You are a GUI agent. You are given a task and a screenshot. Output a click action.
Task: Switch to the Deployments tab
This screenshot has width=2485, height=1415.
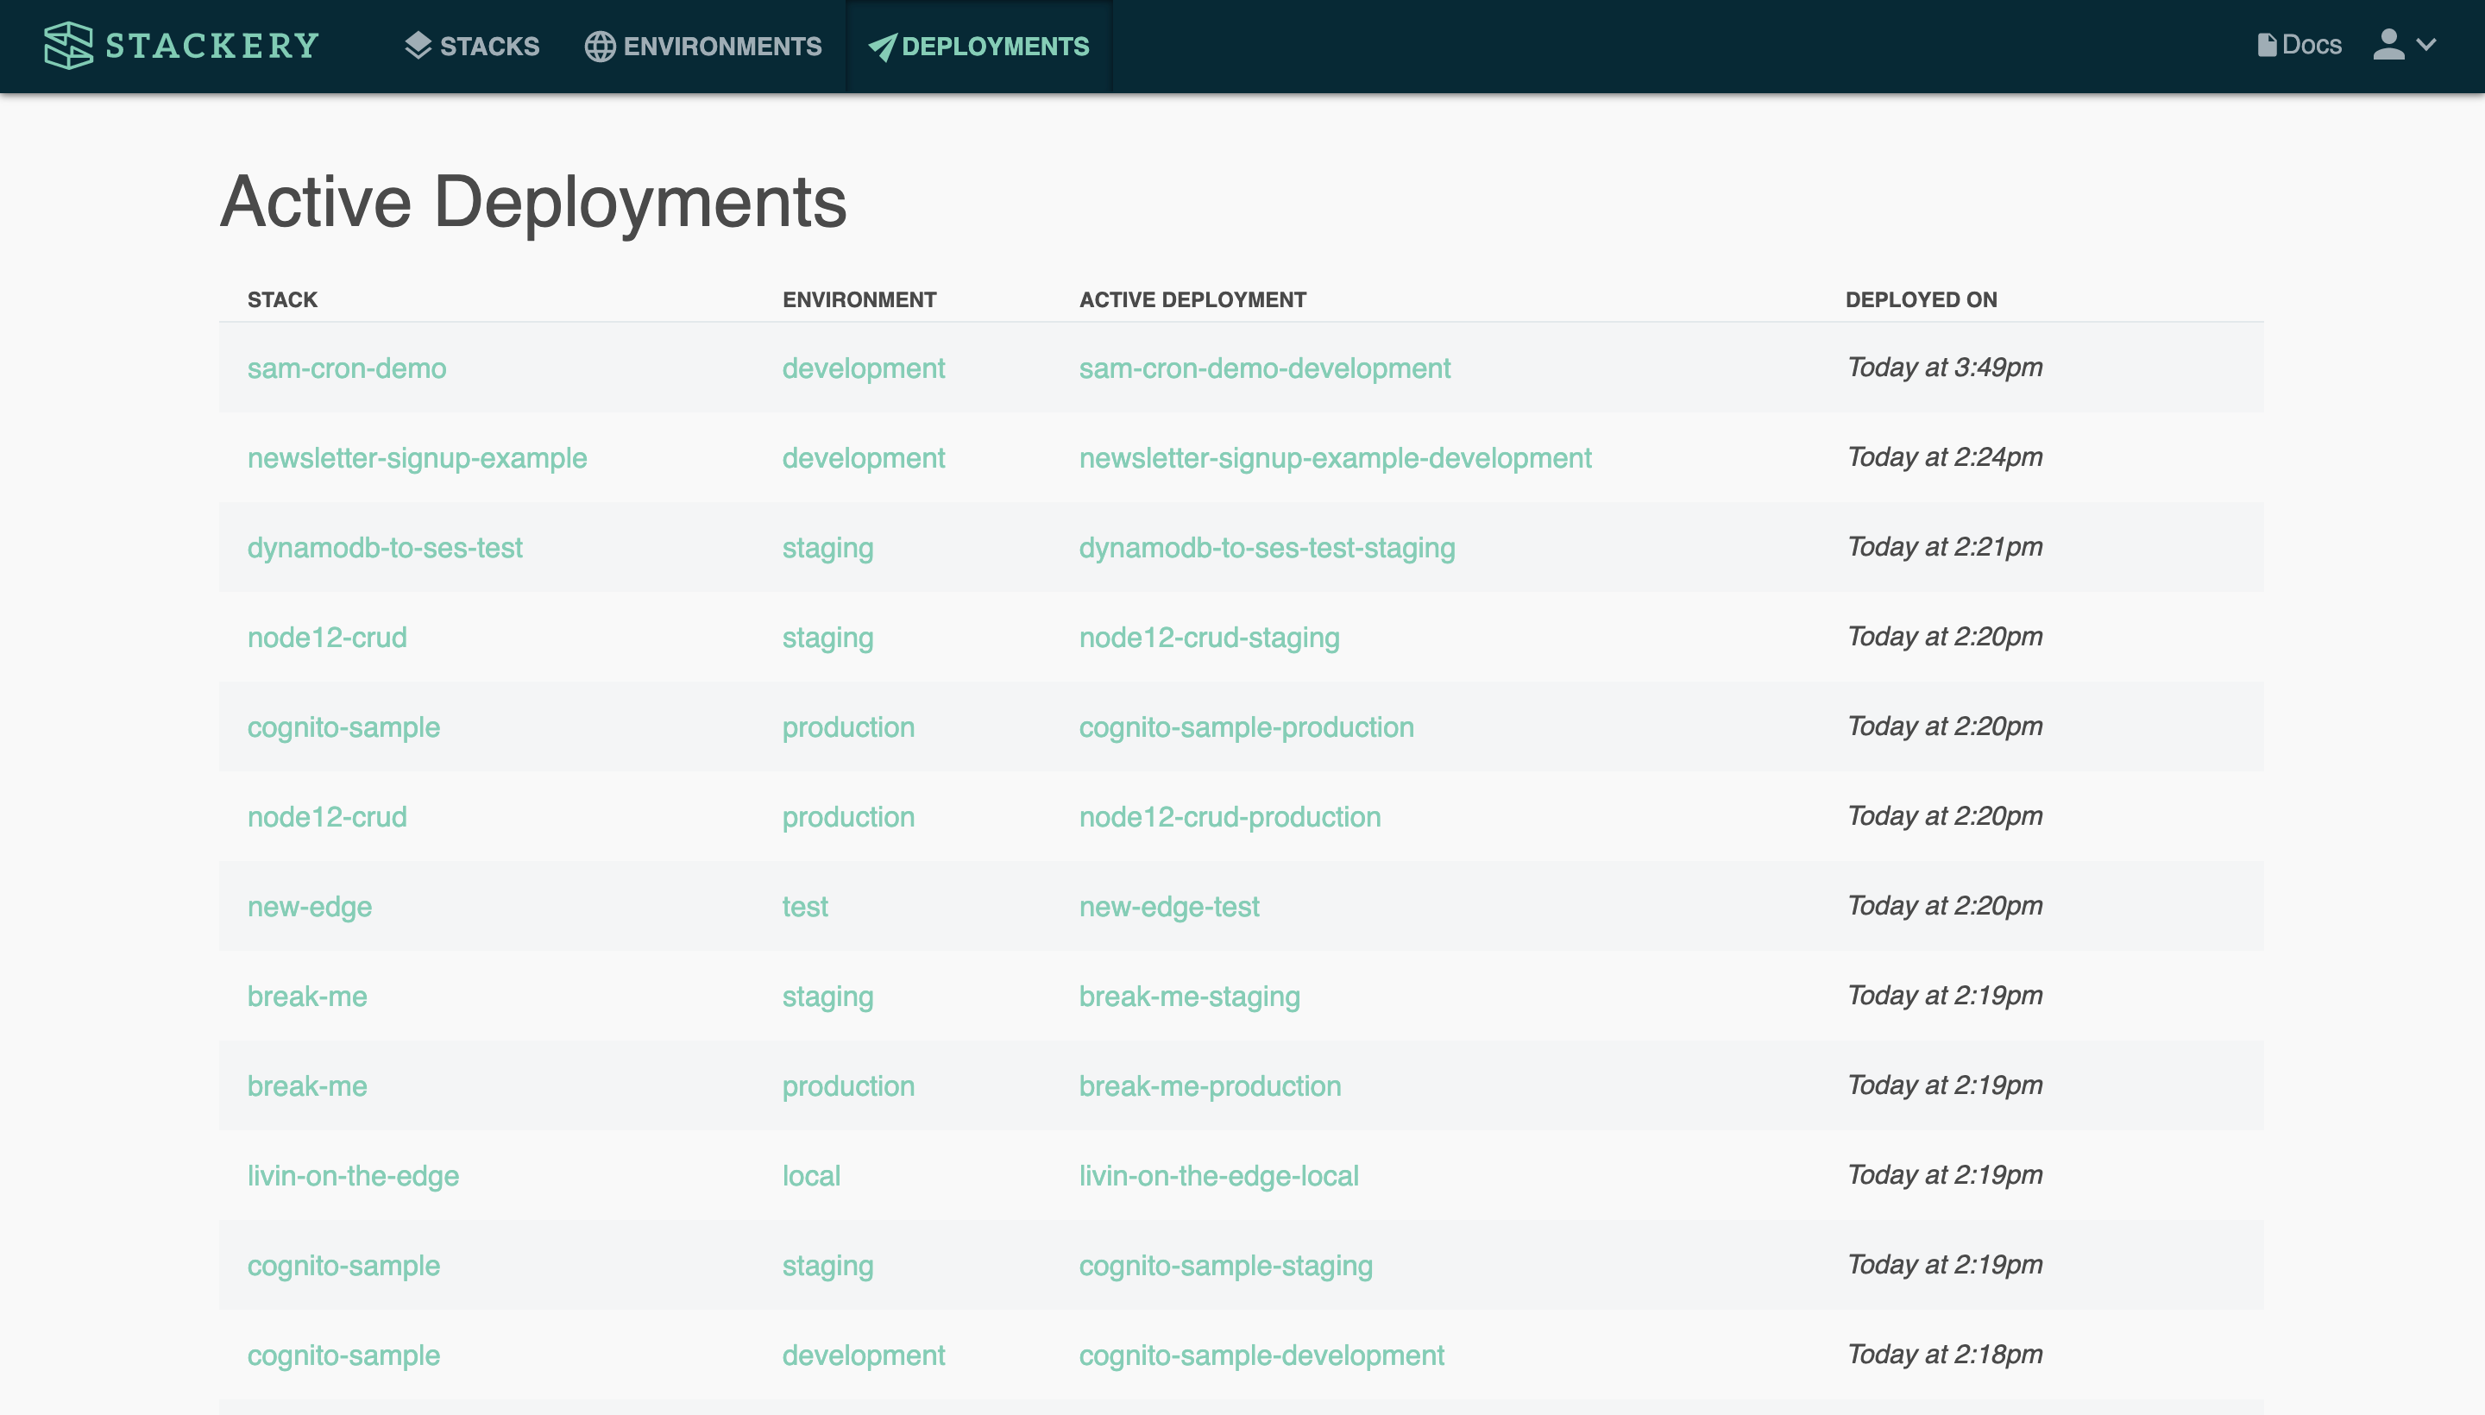pyautogui.click(x=978, y=46)
